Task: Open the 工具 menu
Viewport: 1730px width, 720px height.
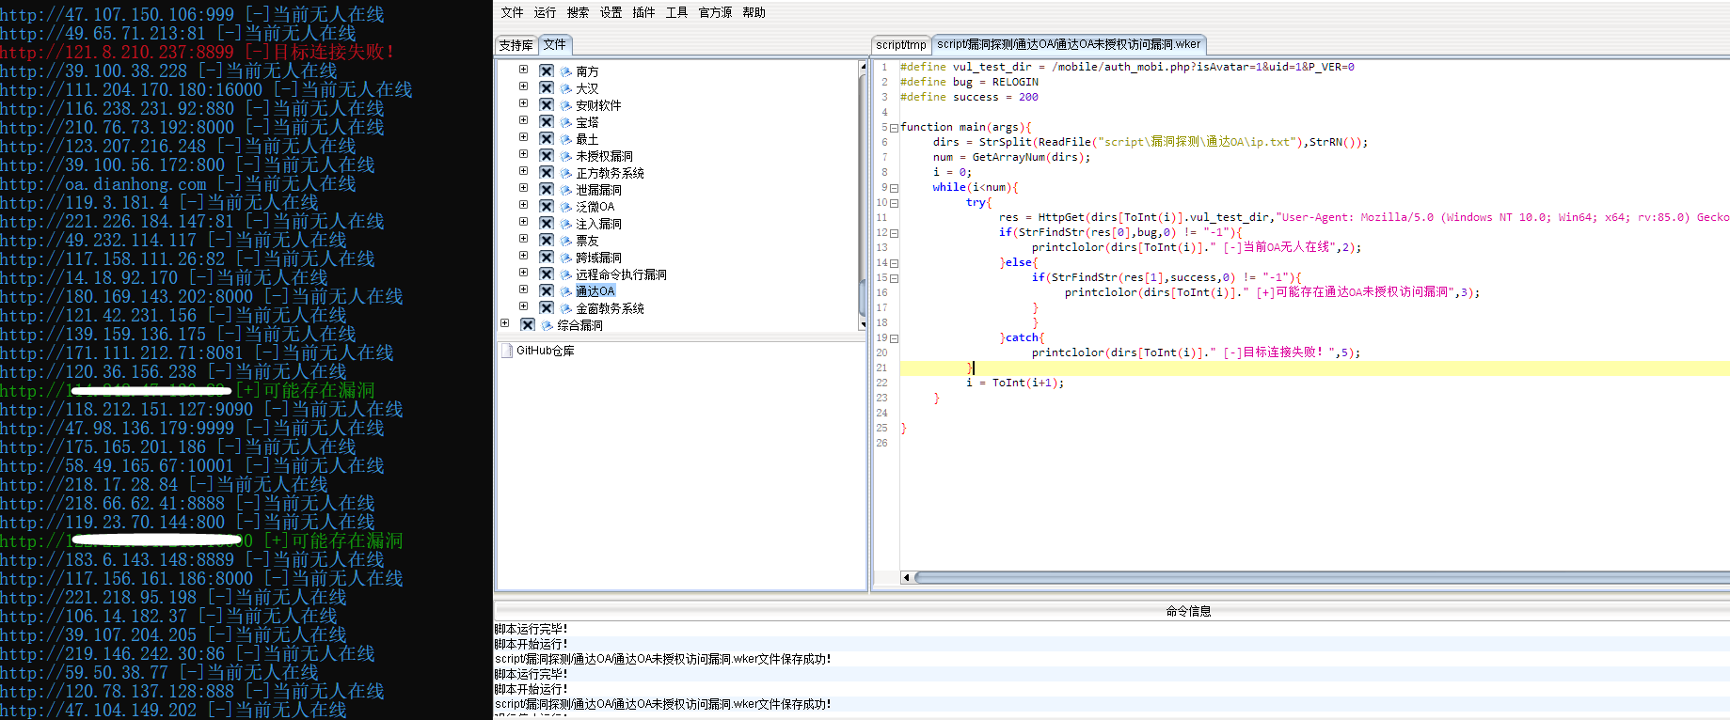Action: [x=676, y=12]
